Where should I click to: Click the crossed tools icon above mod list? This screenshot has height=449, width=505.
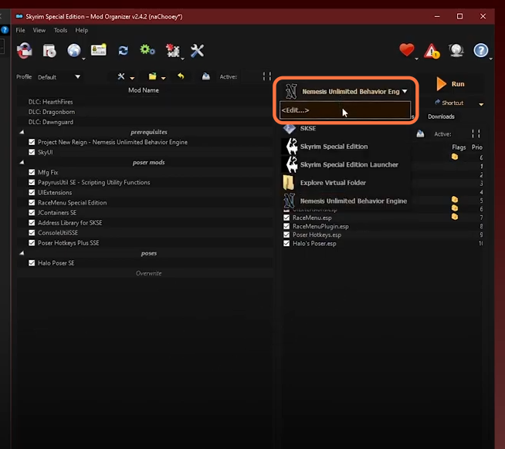tap(121, 76)
